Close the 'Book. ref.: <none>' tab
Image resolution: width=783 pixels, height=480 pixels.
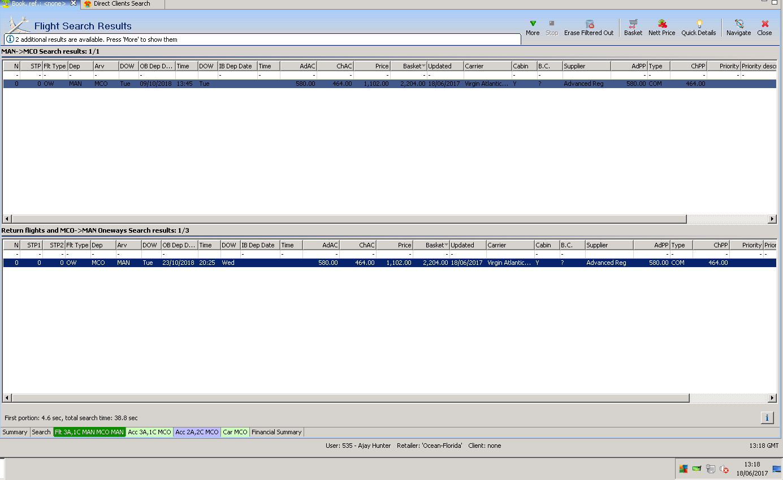coord(73,3)
